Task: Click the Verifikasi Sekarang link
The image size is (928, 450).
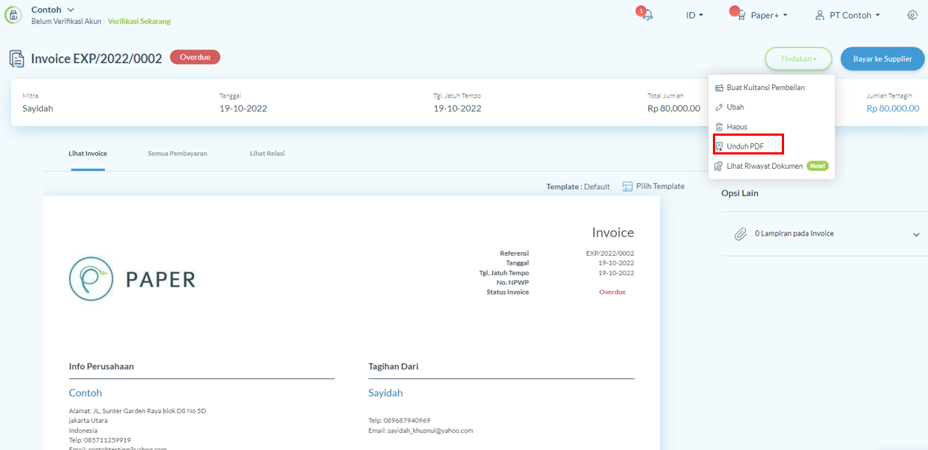Action: point(139,22)
